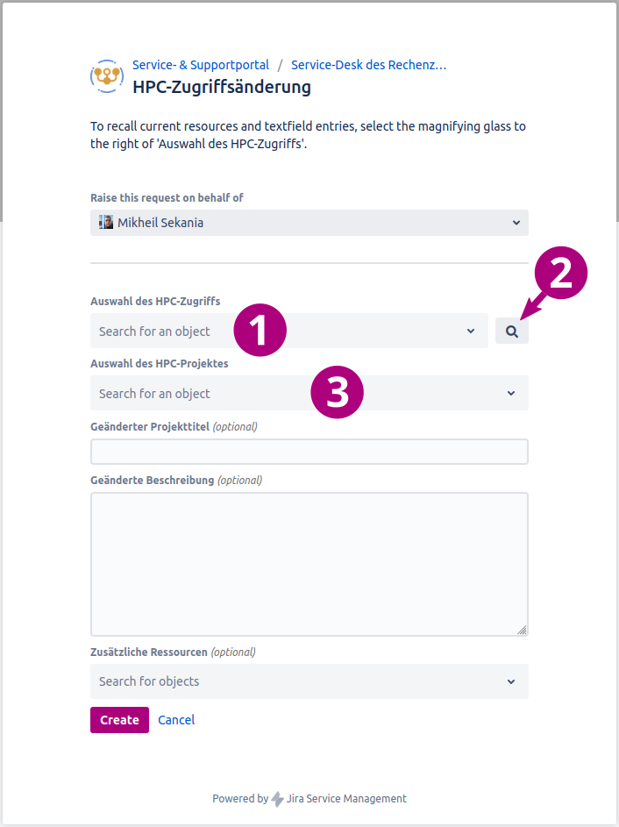Click inside the Geänderte Beschreibung textarea
This screenshot has width=619, height=827.
coord(309,564)
